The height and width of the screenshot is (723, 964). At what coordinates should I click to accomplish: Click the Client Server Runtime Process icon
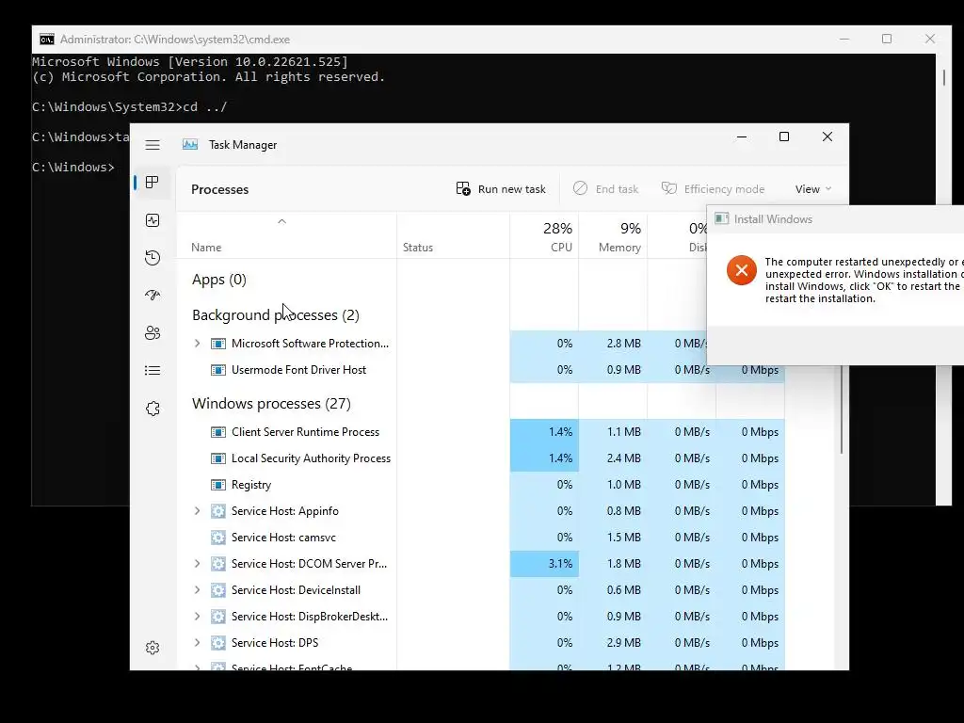[218, 432]
